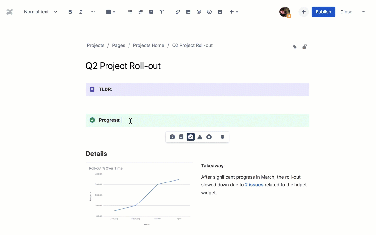
Task: Switch panel to warning type
Action: coord(200,137)
